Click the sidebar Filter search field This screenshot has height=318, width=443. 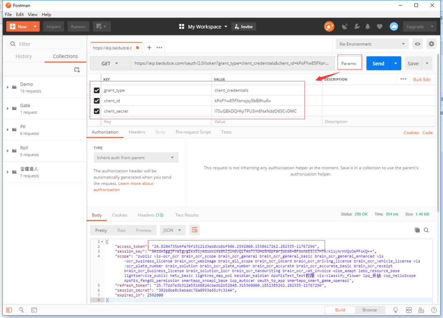coord(45,44)
